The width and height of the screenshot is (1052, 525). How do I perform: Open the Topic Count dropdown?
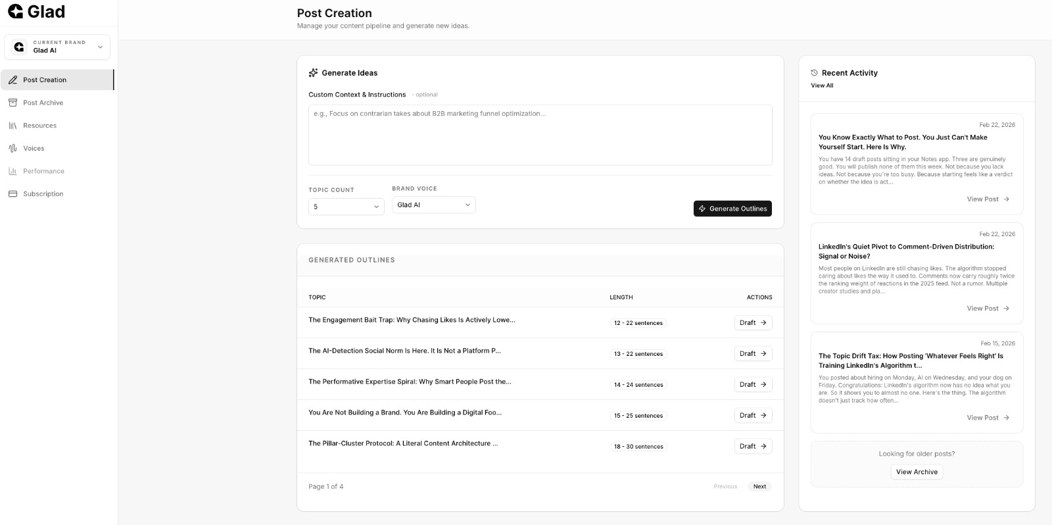tap(346, 207)
